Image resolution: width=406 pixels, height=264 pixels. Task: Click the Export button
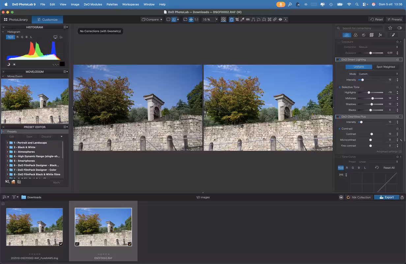pyautogui.click(x=387, y=197)
